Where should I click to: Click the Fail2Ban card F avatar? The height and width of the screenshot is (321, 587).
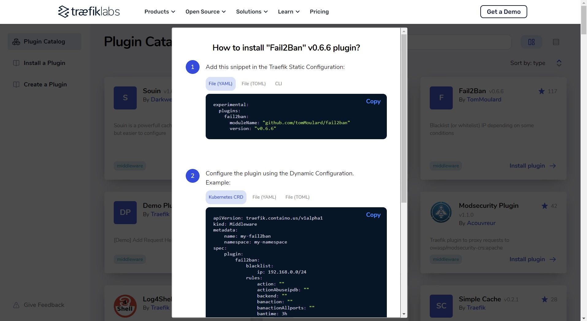pos(441,98)
